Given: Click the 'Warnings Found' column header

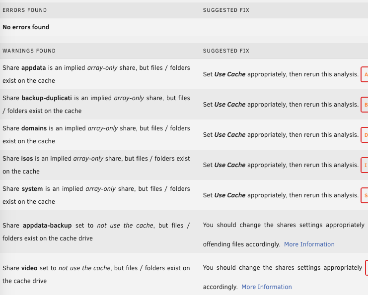Looking at the screenshot, I should pos(29,51).
